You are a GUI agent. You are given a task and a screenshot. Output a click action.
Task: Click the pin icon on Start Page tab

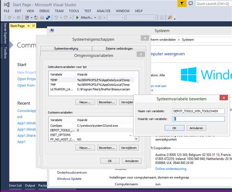[x=28, y=25]
